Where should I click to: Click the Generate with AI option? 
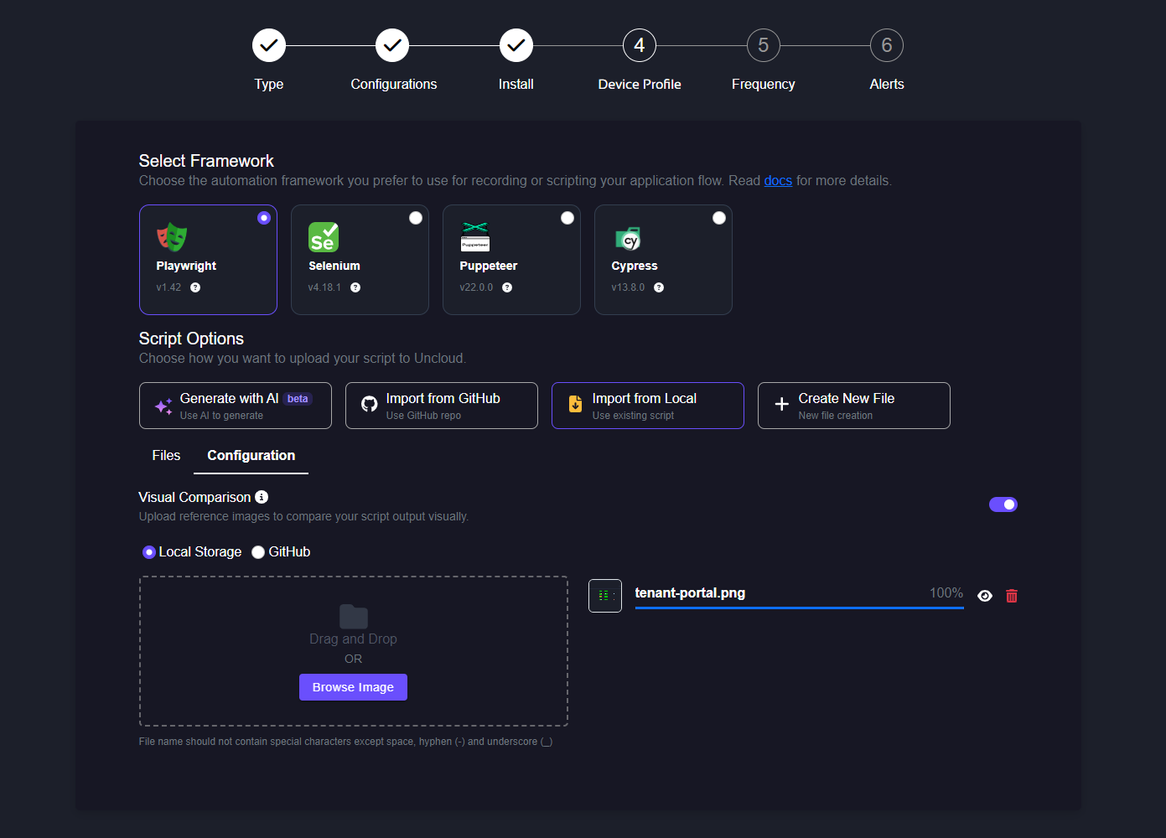coord(236,406)
